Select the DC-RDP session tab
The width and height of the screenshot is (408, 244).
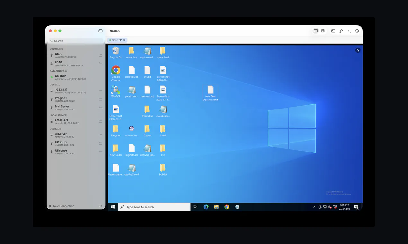point(117,40)
